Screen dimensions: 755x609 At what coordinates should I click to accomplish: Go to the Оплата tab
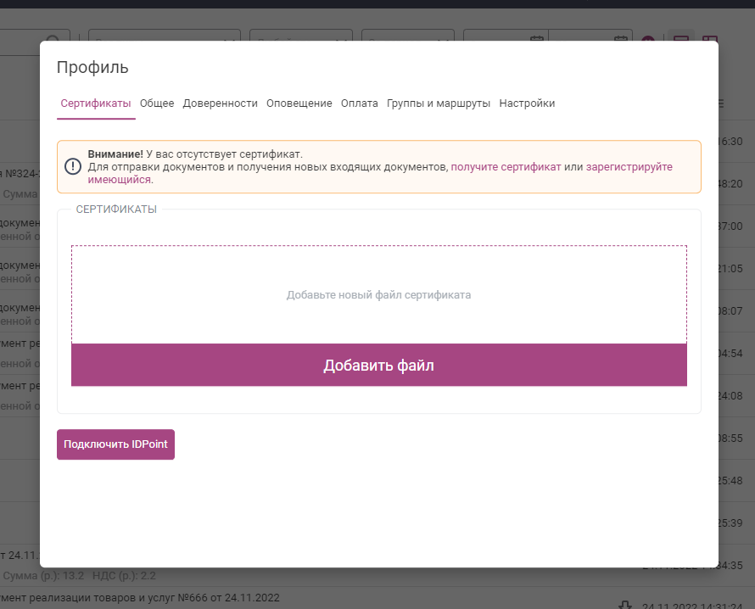tap(359, 103)
